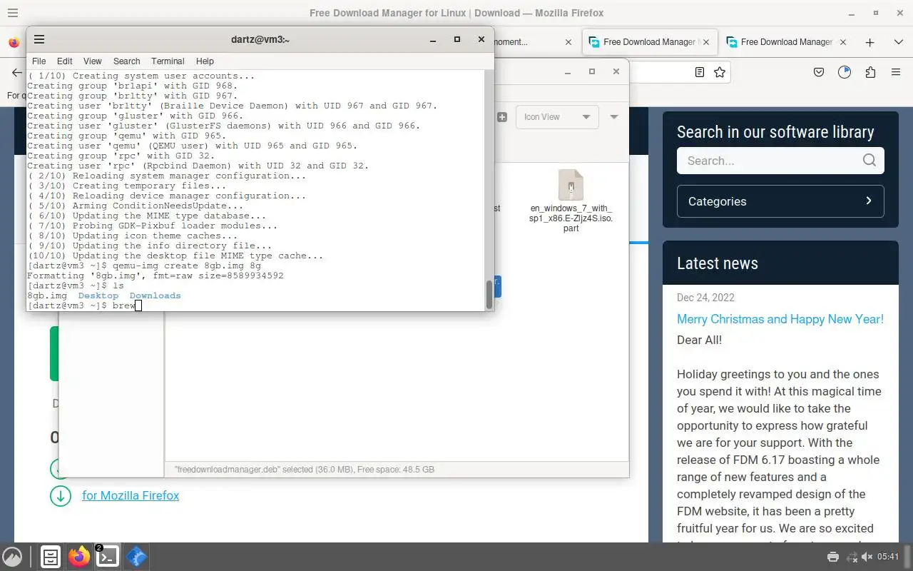
Task: Toggle Reader View in Firefox address bar
Action: point(700,72)
